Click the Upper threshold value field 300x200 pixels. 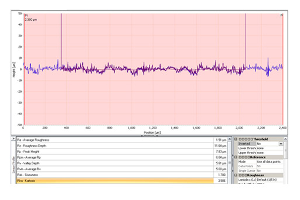click(x=269, y=153)
